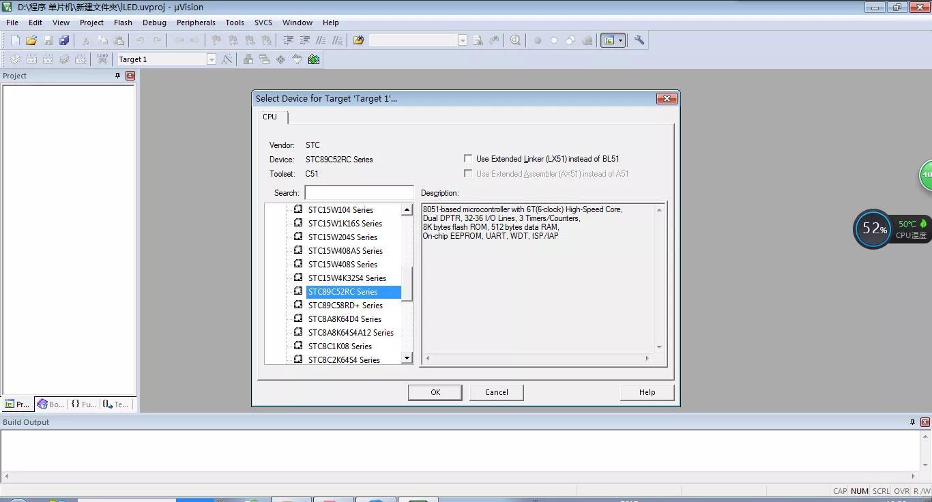Pin the Project panel with autohide icon
The image size is (932, 502).
117,76
